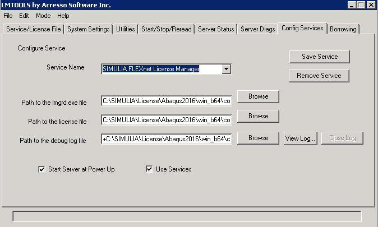Expand the Service Name dropdown arrow
The height and width of the screenshot is (227, 378).
[226, 69]
